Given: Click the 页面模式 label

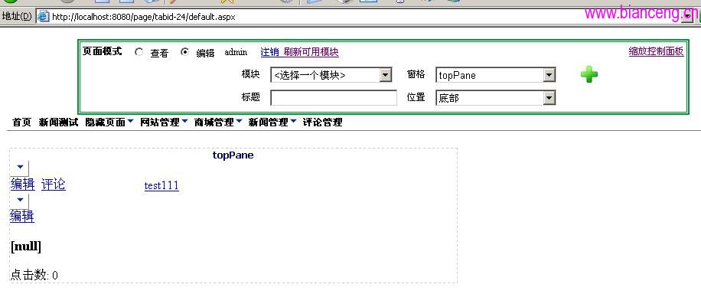Looking at the screenshot, I should tap(103, 51).
